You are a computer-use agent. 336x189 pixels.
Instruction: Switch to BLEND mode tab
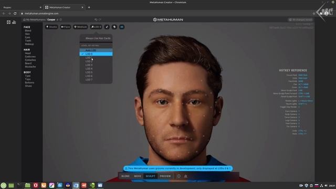tap(125, 176)
